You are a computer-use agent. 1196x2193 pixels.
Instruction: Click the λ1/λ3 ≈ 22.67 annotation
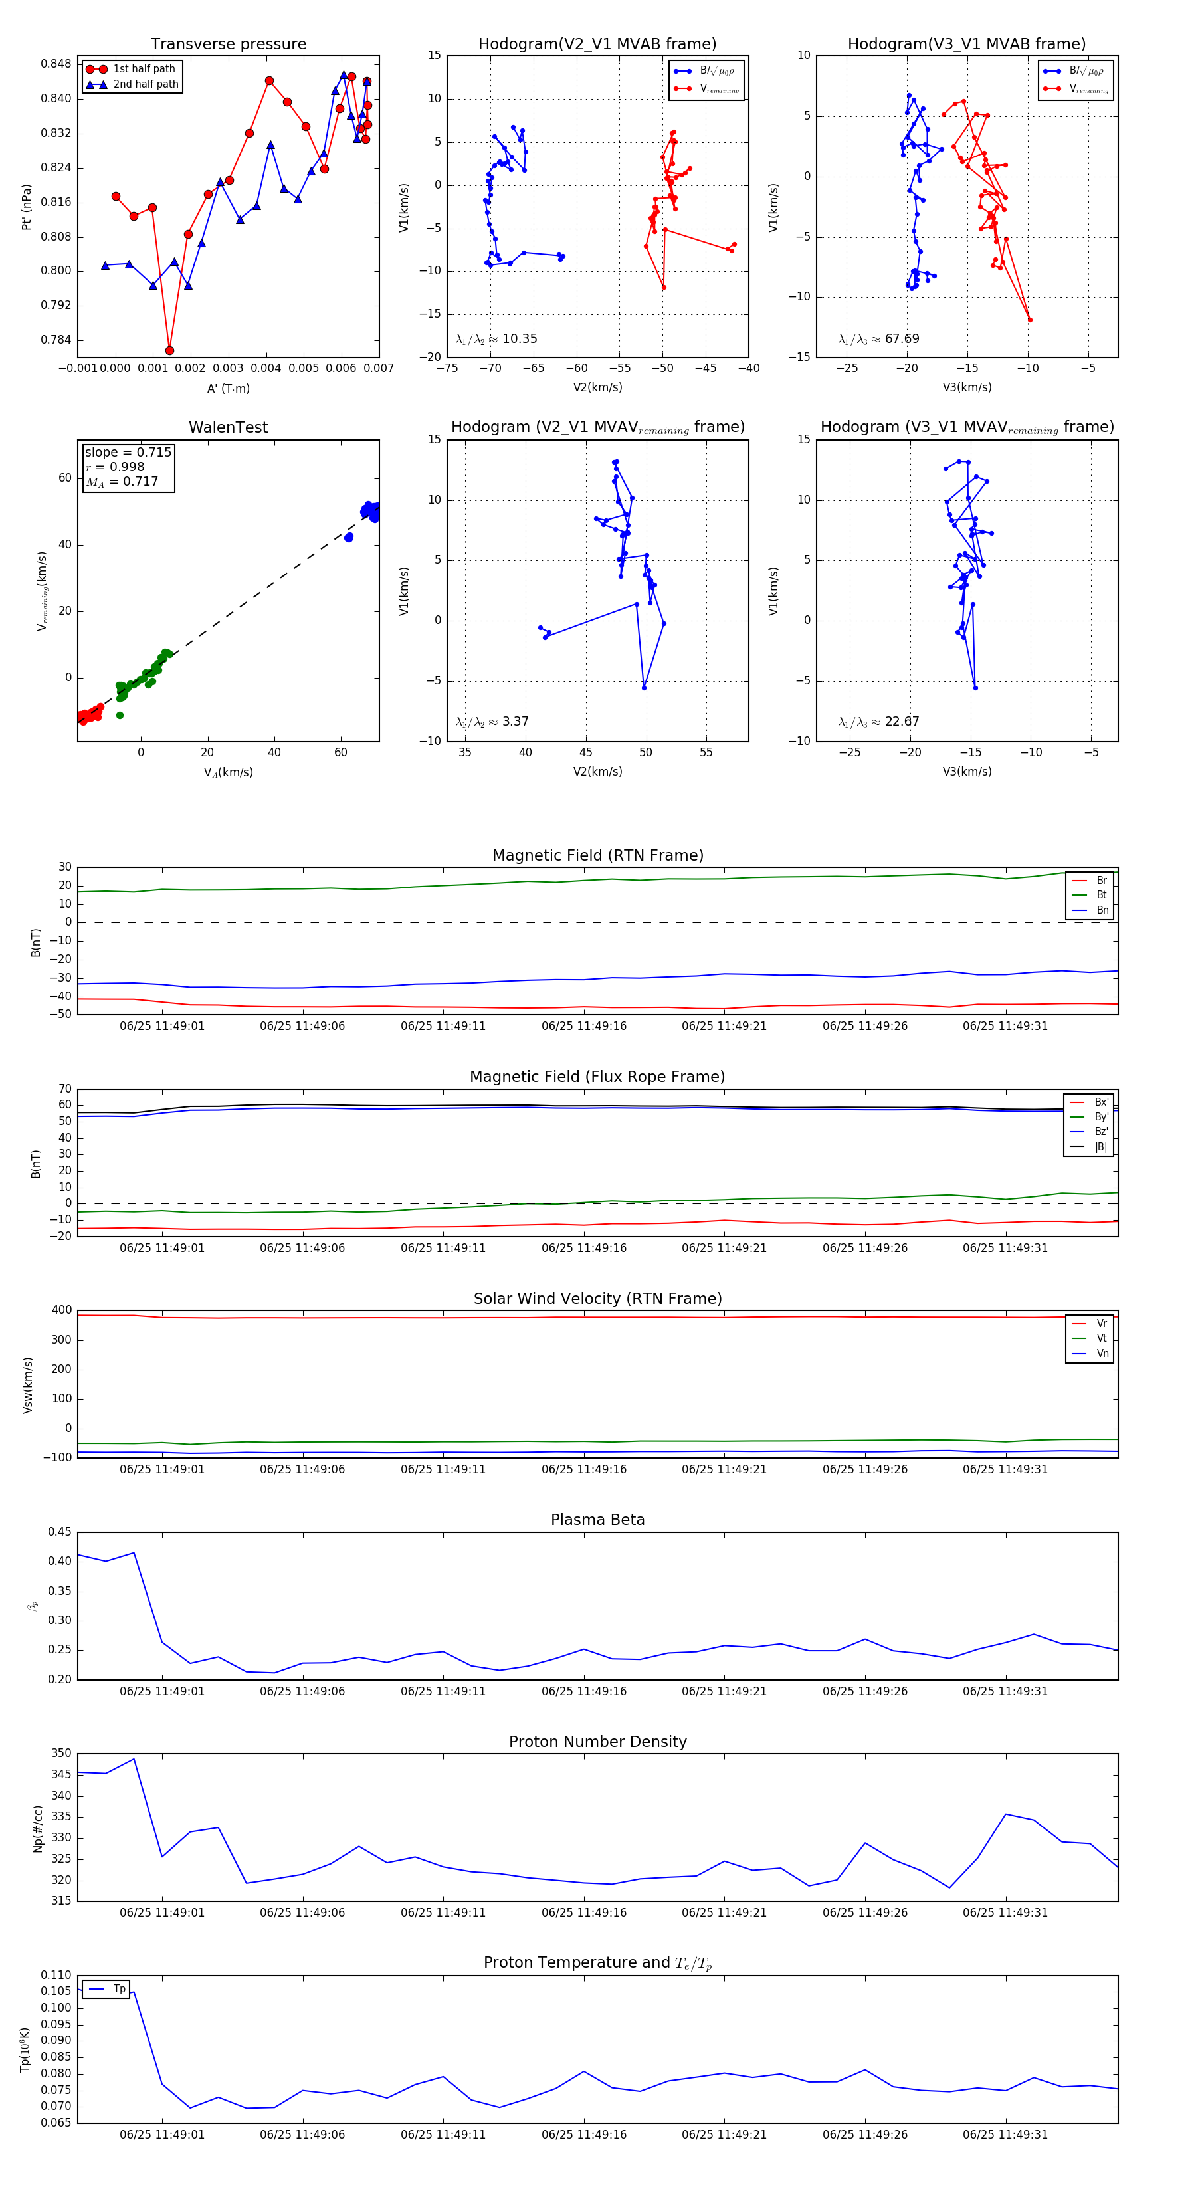coord(878,722)
